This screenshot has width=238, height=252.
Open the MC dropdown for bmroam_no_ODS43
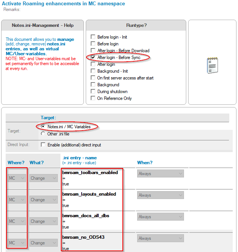[x=17, y=243]
